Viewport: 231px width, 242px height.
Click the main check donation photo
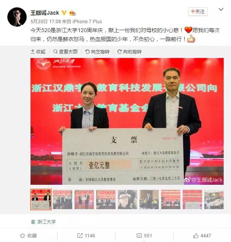tap(127, 121)
